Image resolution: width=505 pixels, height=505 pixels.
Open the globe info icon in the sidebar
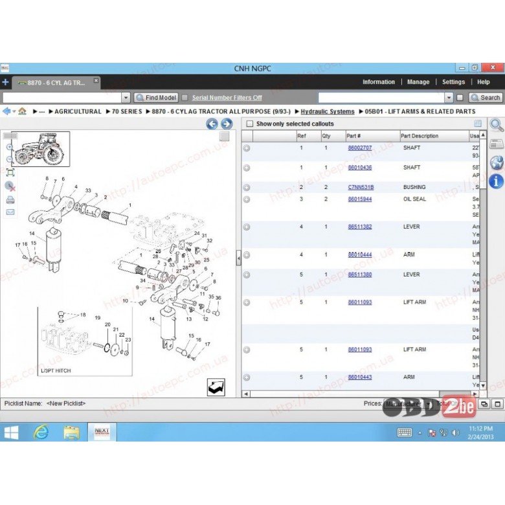pyautogui.click(x=497, y=163)
